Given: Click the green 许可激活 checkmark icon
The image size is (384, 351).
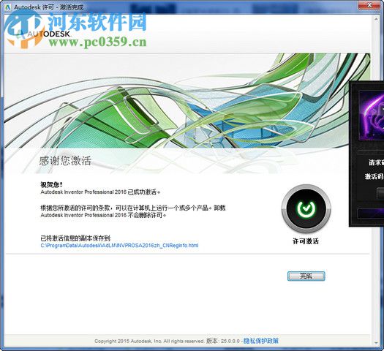Looking at the screenshot, I should point(306,208).
